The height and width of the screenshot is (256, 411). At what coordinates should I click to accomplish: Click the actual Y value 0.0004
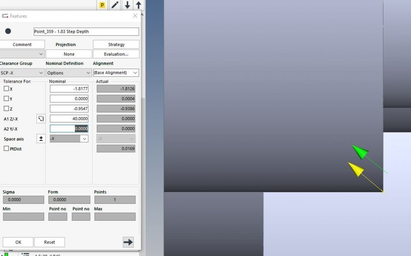pos(116,99)
